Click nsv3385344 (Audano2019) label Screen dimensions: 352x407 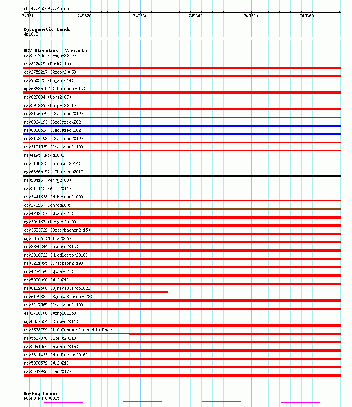tap(51, 247)
